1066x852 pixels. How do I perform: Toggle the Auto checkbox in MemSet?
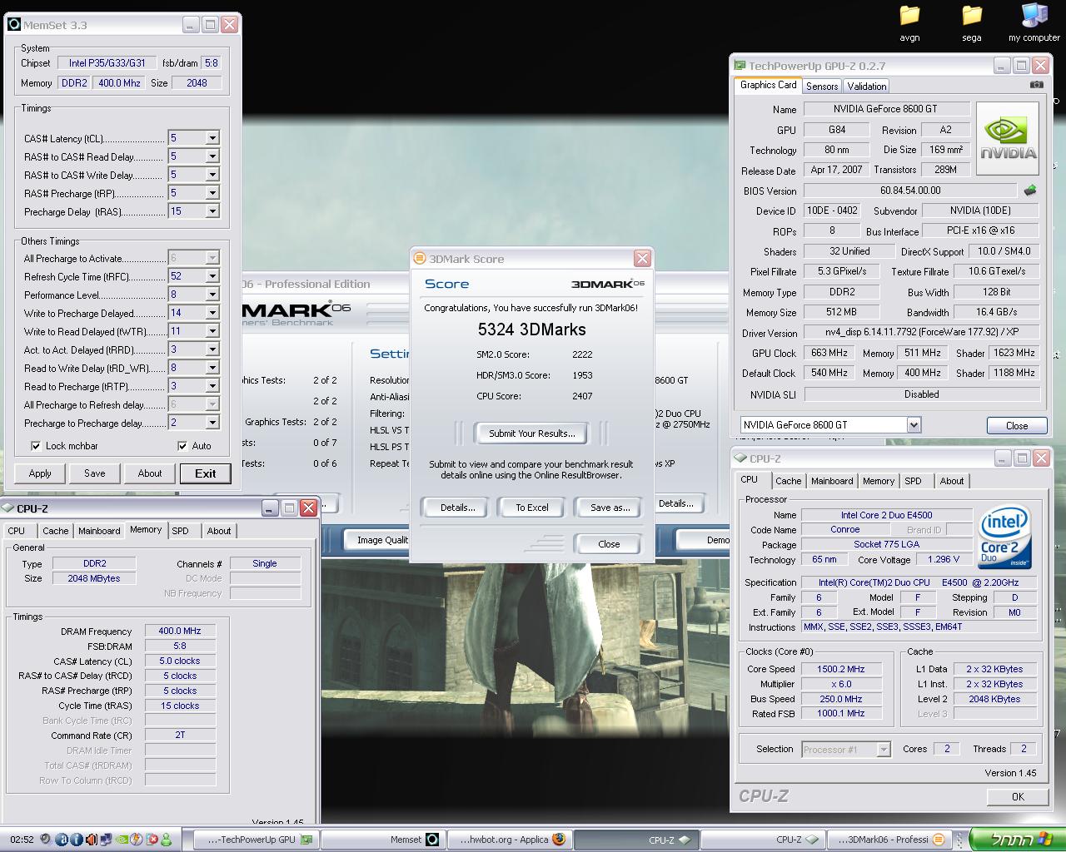(182, 446)
